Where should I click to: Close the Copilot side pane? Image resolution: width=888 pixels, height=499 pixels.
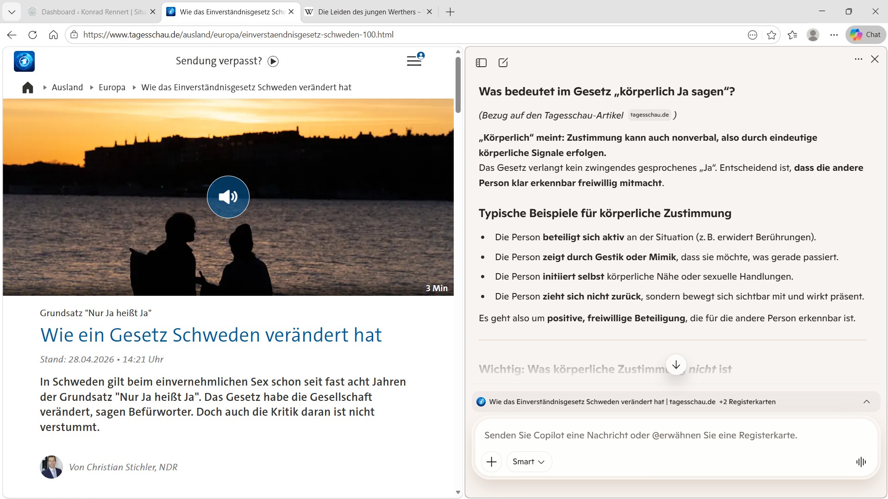875,59
